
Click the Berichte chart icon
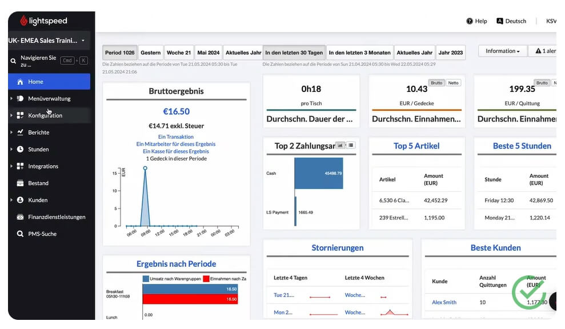[x=20, y=133]
